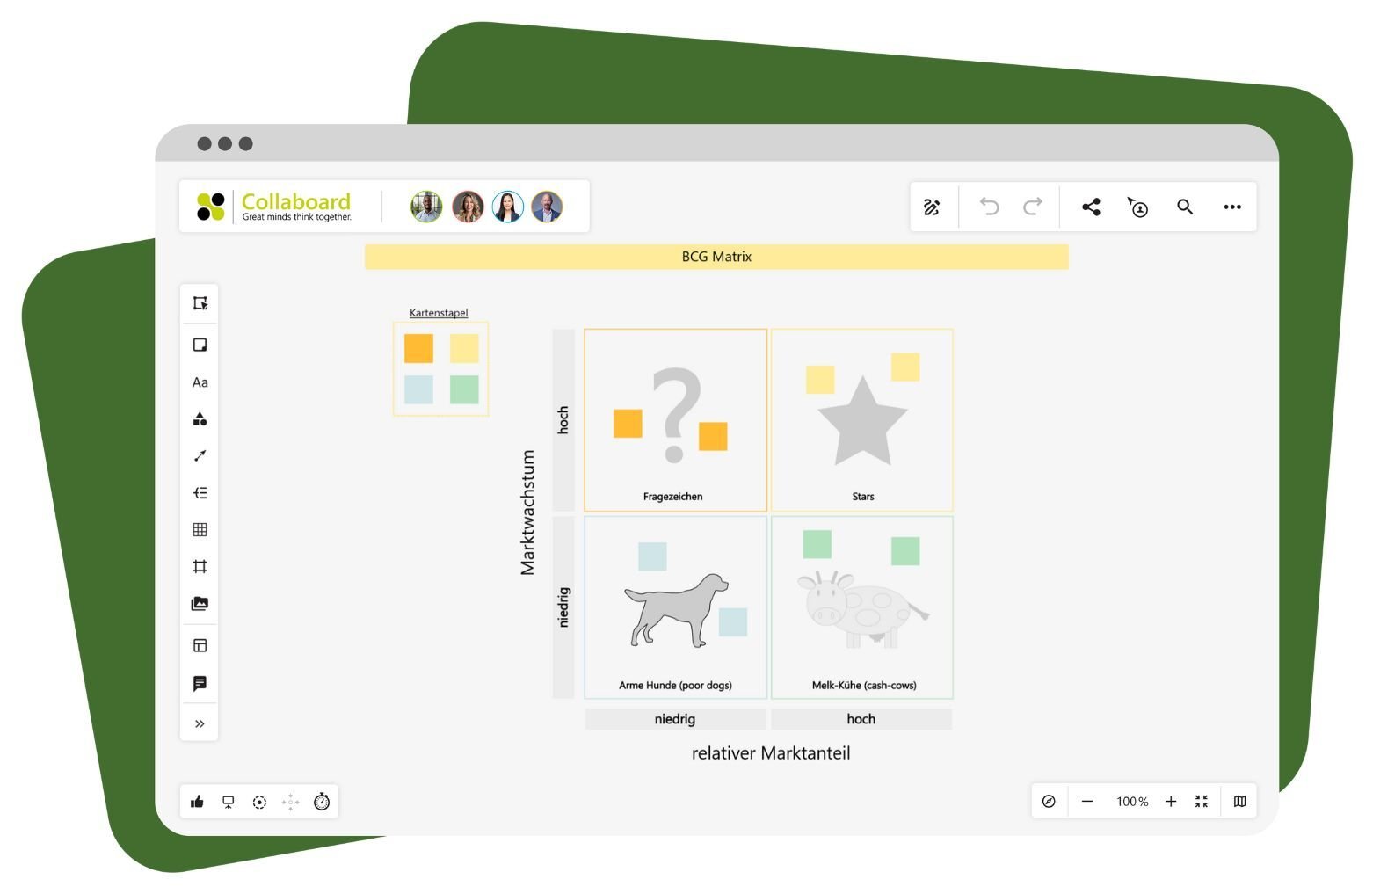Image resolution: width=1373 pixels, height=894 pixels.
Task: Open the 100% zoom level menu
Action: (1132, 802)
